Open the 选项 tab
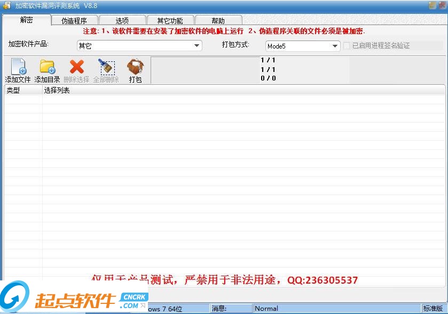 122,20
